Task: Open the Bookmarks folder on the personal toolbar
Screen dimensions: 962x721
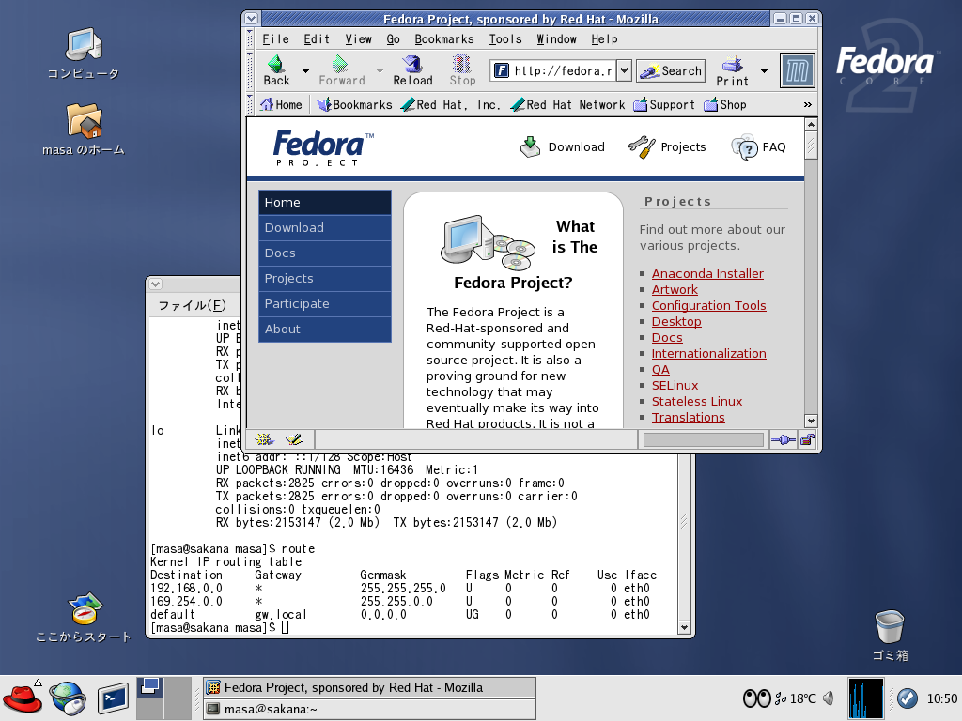Action: point(354,105)
